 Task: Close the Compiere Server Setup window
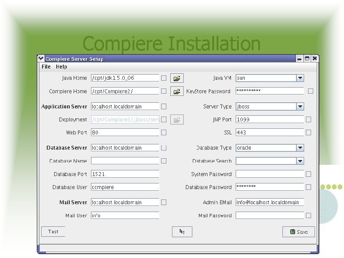[315, 59]
